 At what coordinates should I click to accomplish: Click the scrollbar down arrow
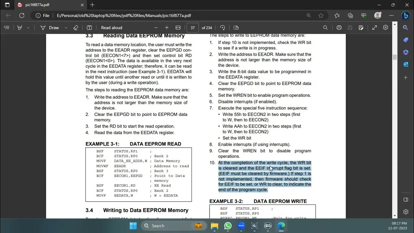395,216
